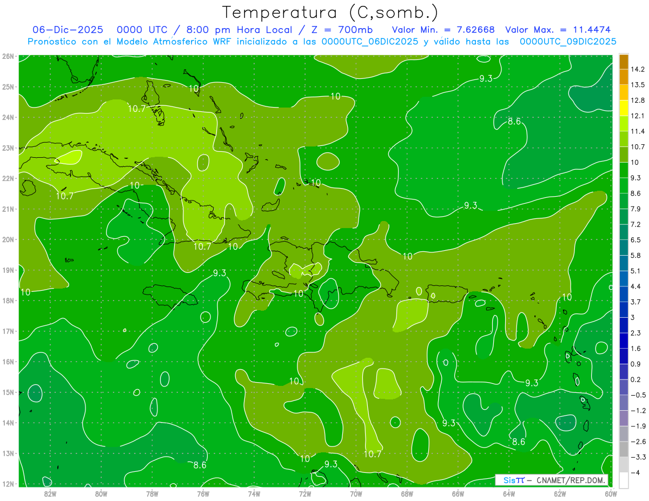Select the 'Valor Min. = 7.62668' text

(443, 30)
